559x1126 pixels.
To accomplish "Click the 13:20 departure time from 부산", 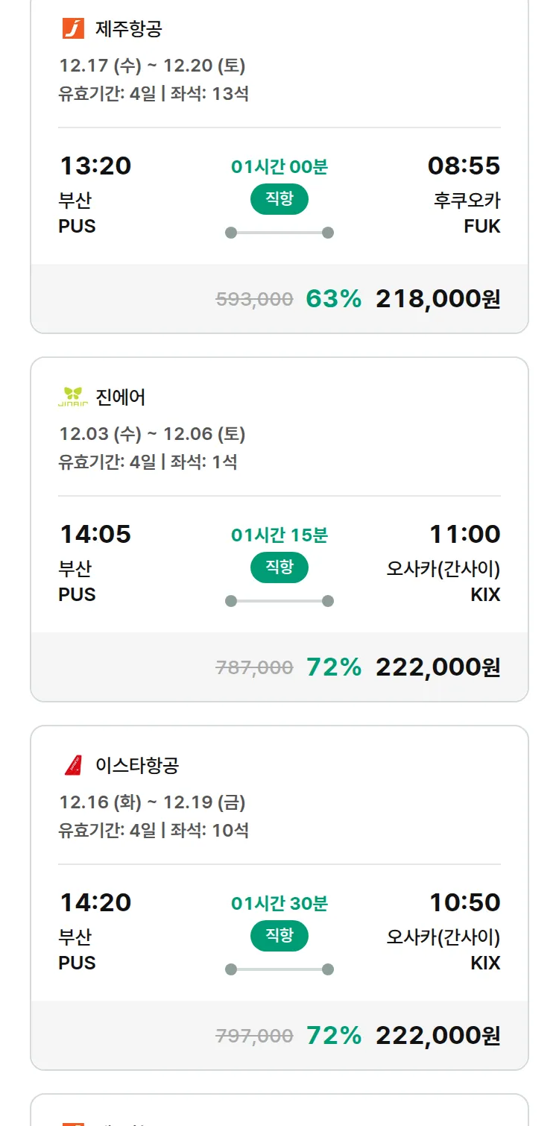I will pos(95,166).
